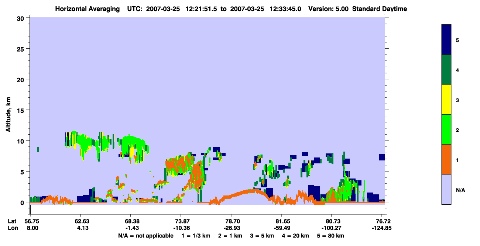Click the 'Lat' row label

click(12, 221)
